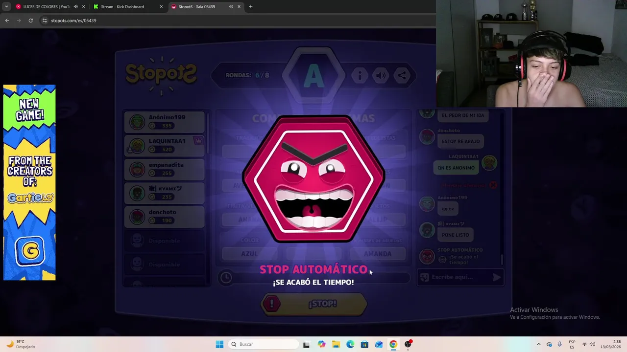627x352 pixels.
Task: Click the Wi-Fi network icon in system tray
Action: pos(584,344)
